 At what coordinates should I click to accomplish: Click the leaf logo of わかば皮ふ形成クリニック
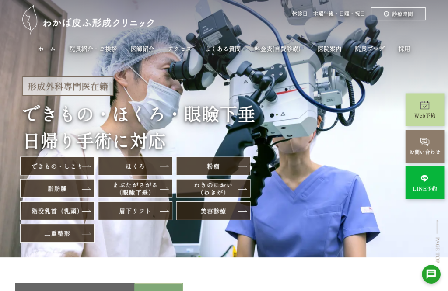pyautogui.click(x=30, y=20)
